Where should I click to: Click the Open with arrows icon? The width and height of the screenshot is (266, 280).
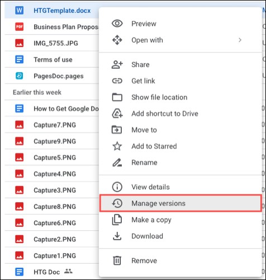pyautogui.click(x=117, y=40)
